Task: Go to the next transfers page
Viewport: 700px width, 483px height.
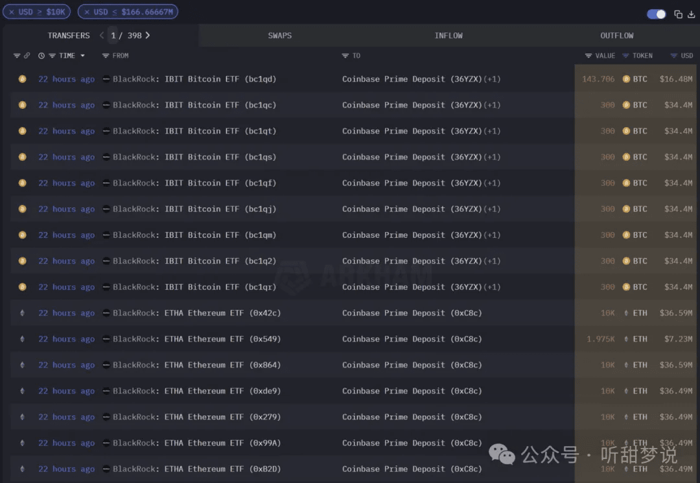Action: [148, 35]
